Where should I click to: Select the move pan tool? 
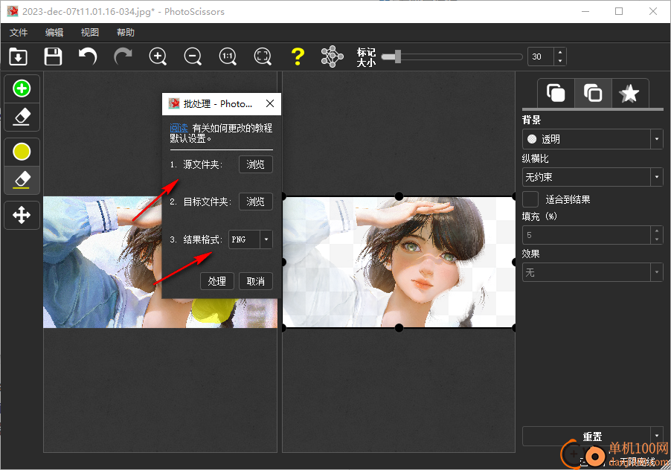pyautogui.click(x=22, y=215)
